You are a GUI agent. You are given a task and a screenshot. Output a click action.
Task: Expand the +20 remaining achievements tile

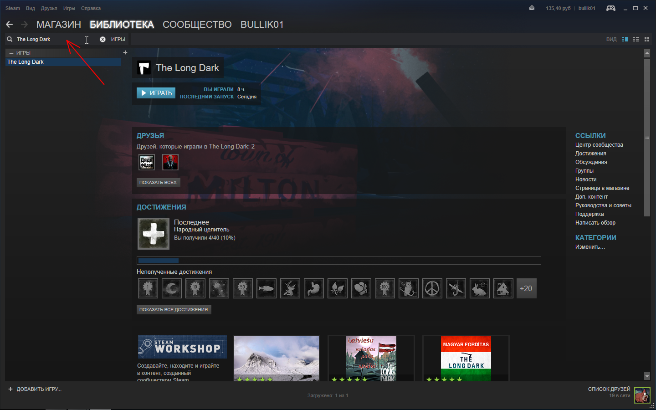[527, 288]
